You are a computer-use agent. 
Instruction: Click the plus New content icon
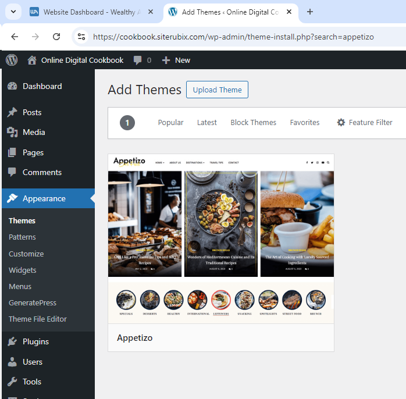click(x=166, y=60)
